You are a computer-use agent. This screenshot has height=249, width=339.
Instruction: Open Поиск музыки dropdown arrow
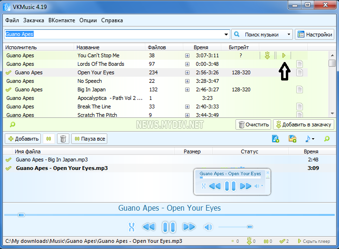coord(289,35)
